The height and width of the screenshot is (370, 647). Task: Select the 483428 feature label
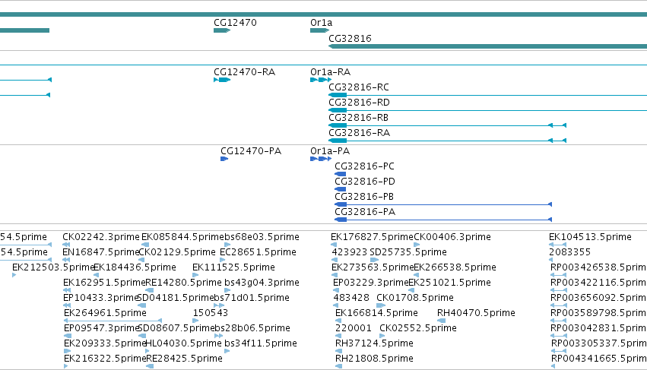(351, 298)
